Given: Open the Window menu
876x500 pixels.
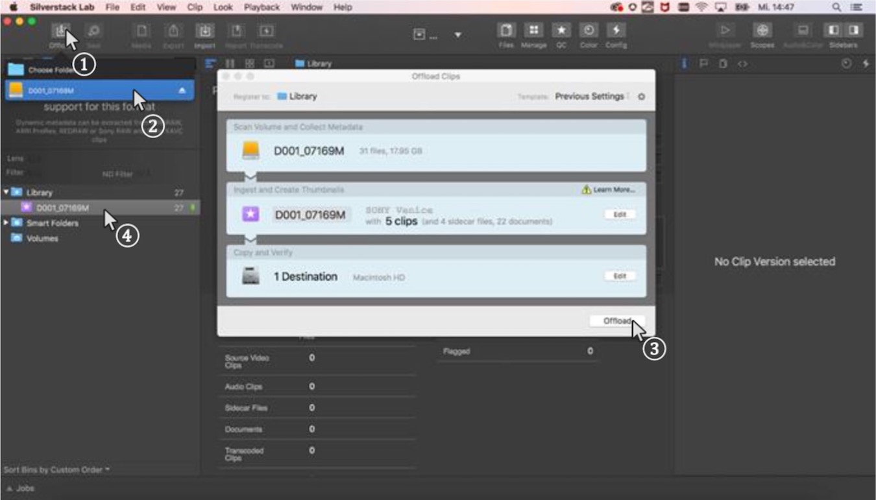Looking at the screenshot, I should click(x=307, y=7).
